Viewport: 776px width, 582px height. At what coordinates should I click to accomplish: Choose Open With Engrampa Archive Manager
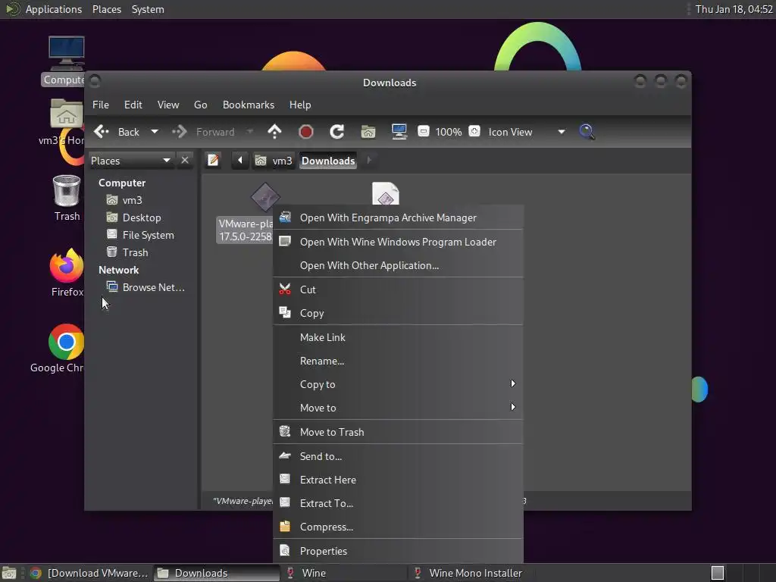(x=398, y=217)
